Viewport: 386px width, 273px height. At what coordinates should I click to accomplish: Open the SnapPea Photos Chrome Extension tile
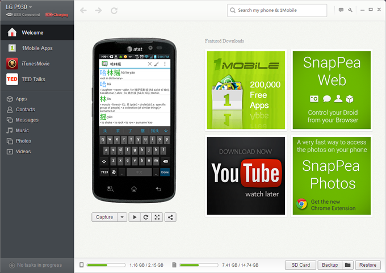click(x=332, y=176)
